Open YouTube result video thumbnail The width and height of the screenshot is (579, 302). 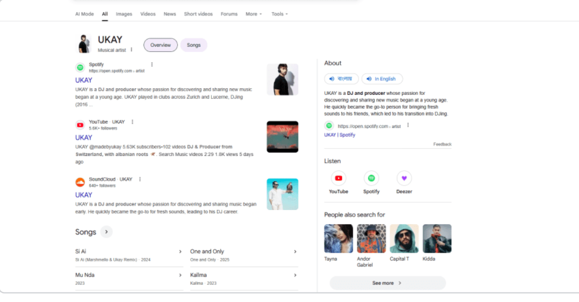[282, 137]
